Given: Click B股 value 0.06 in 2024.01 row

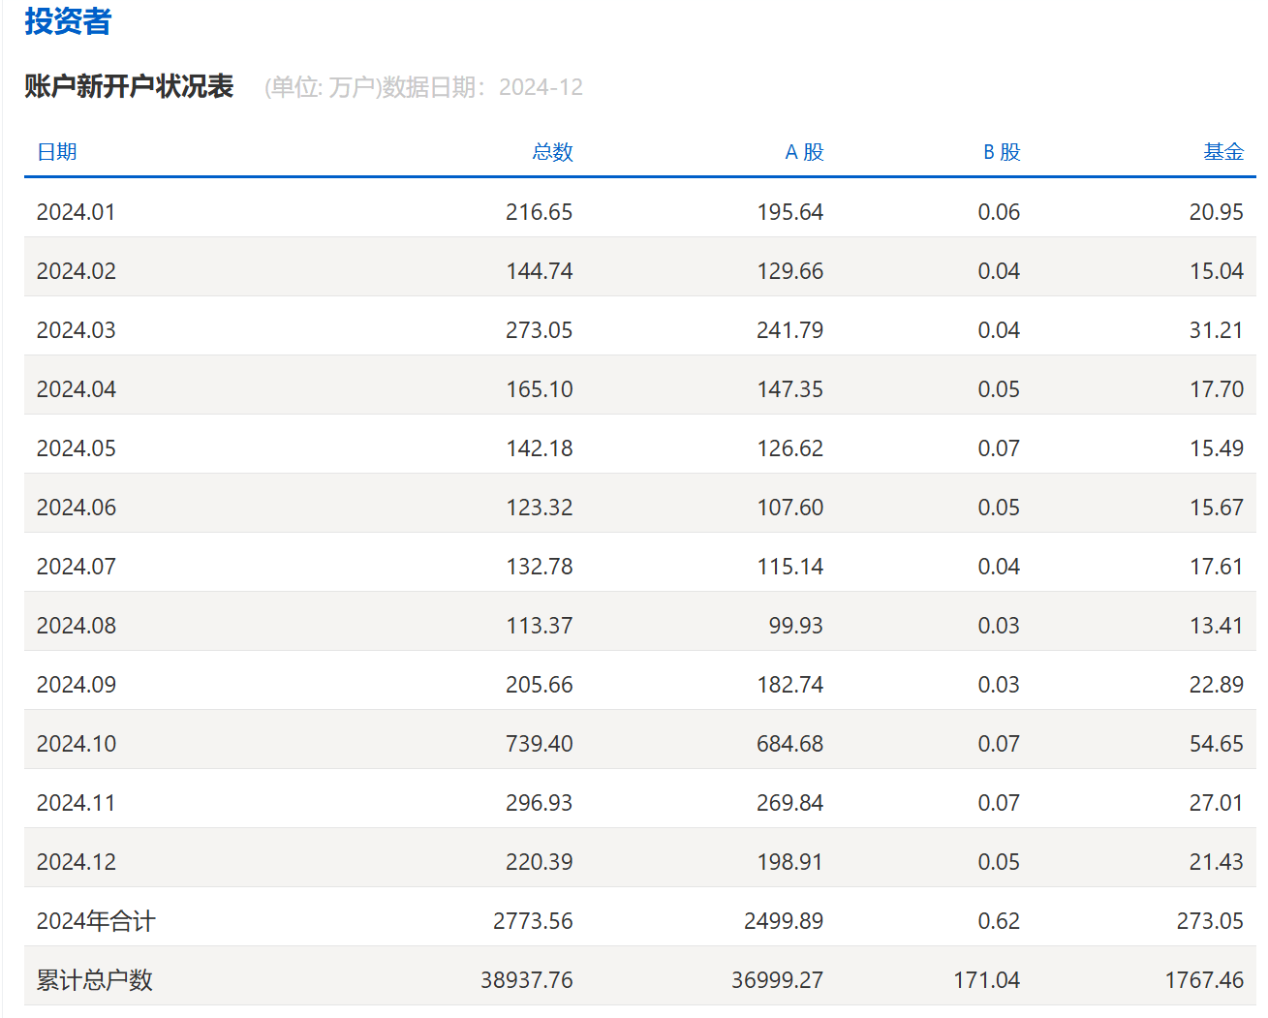Looking at the screenshot, I should pyautogui.click(x=999, y=212).
